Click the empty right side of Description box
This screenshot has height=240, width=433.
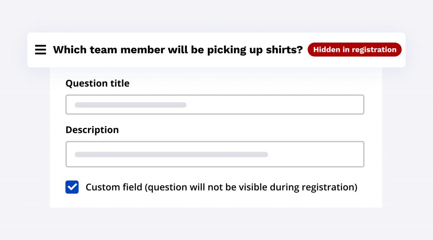coord(321,154)
